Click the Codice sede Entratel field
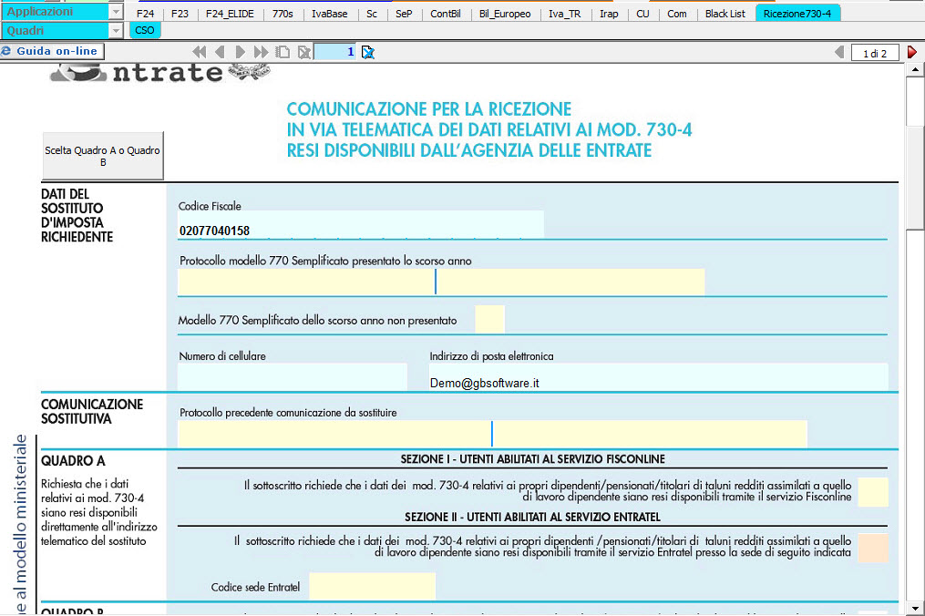Viewport: 925px width, 616px height. (372, 587)
